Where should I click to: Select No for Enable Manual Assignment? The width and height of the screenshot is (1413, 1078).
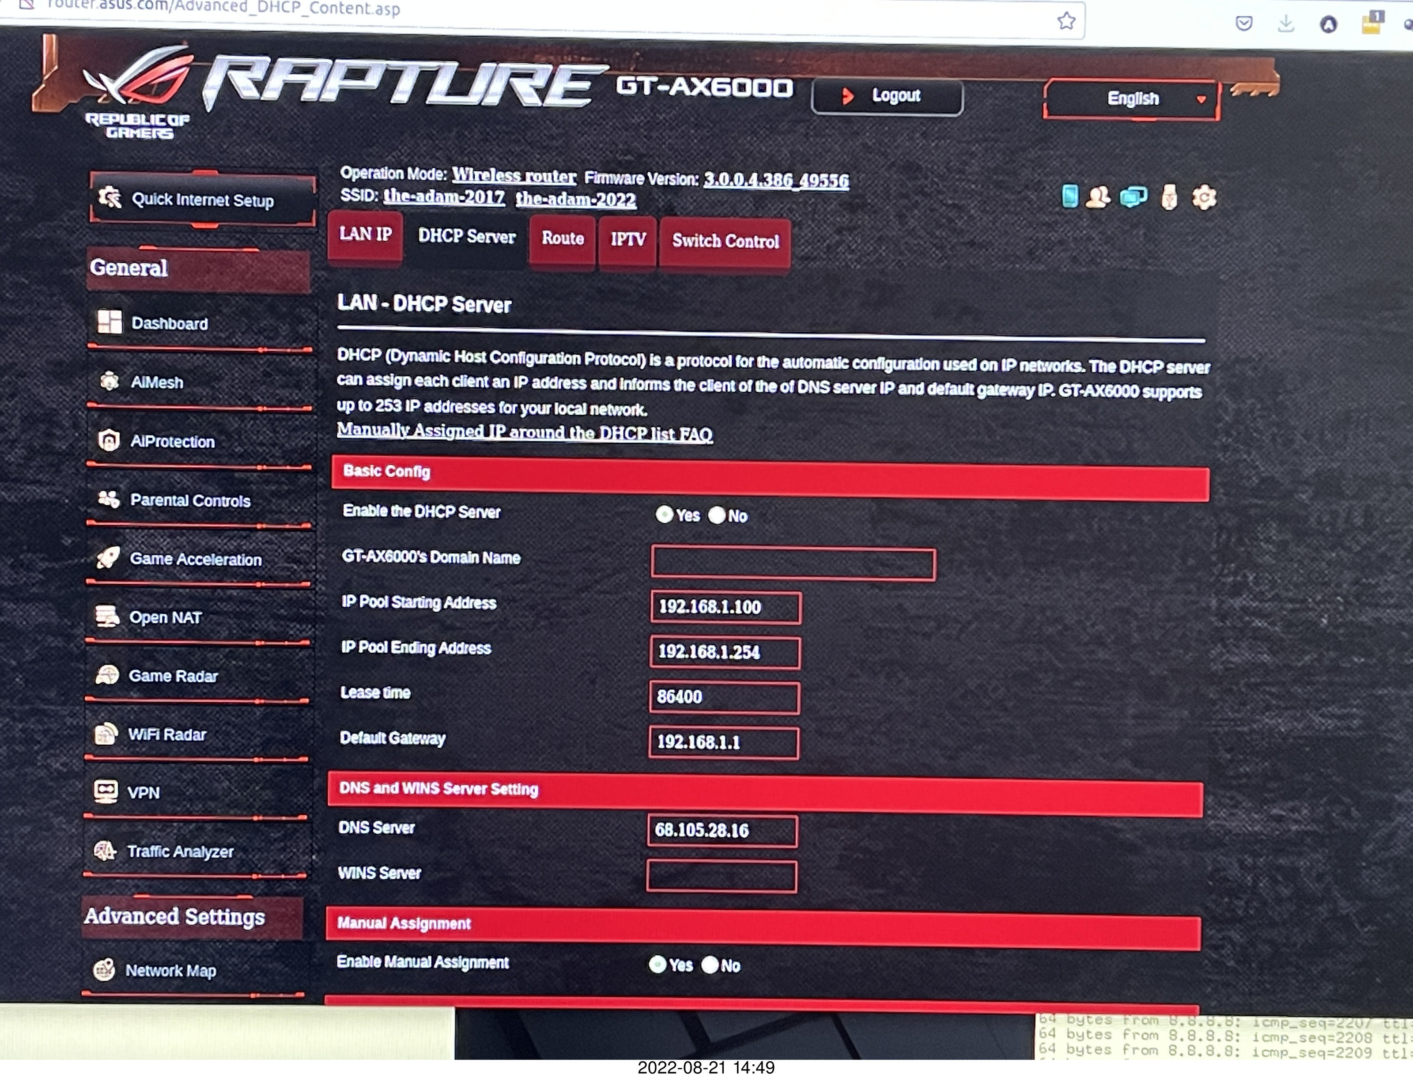[x=710, y=965]
